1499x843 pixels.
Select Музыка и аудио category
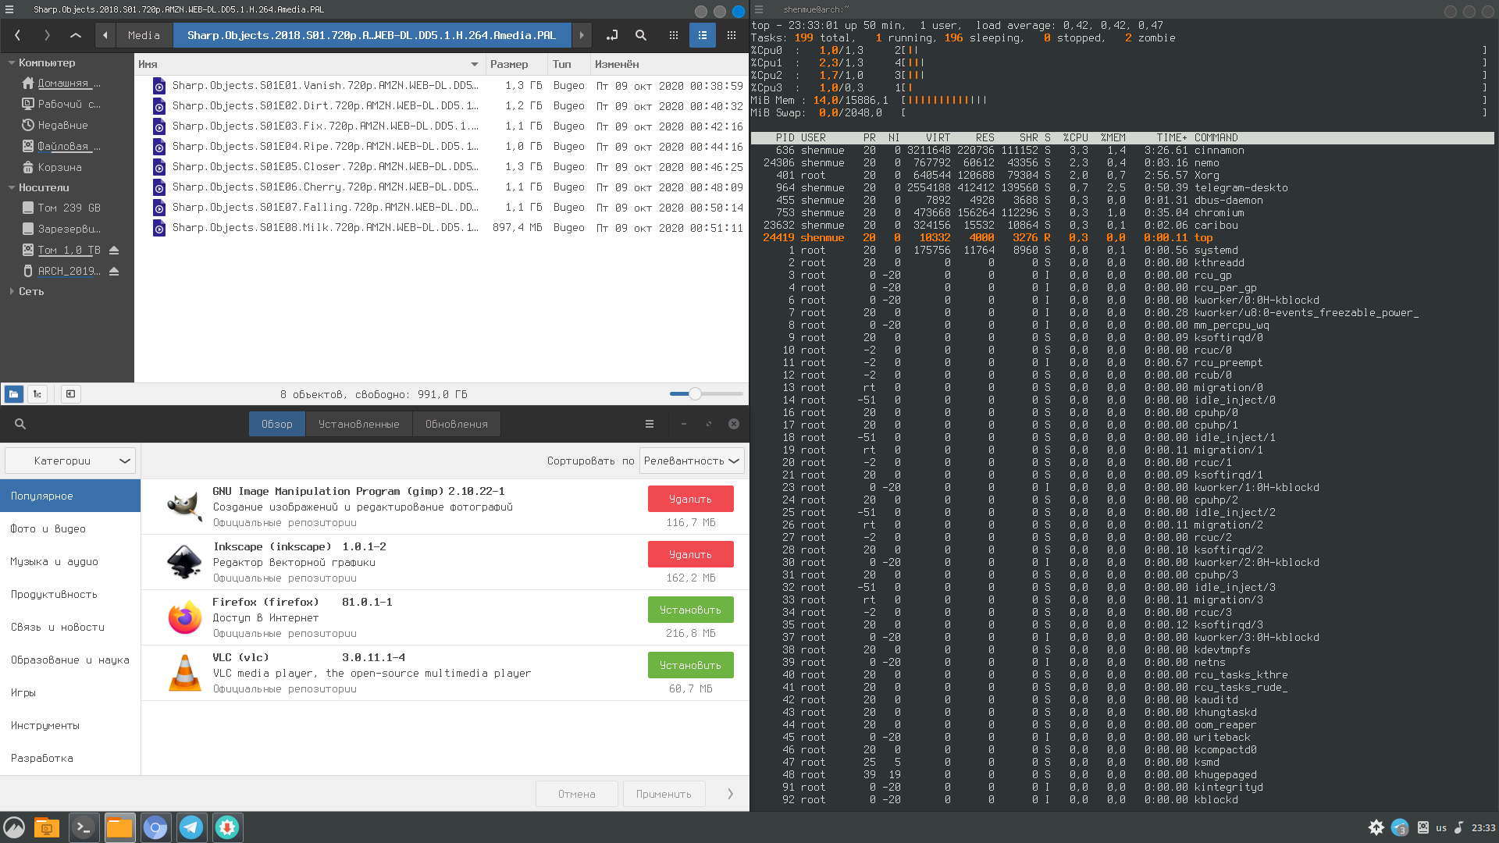(70, 562)
